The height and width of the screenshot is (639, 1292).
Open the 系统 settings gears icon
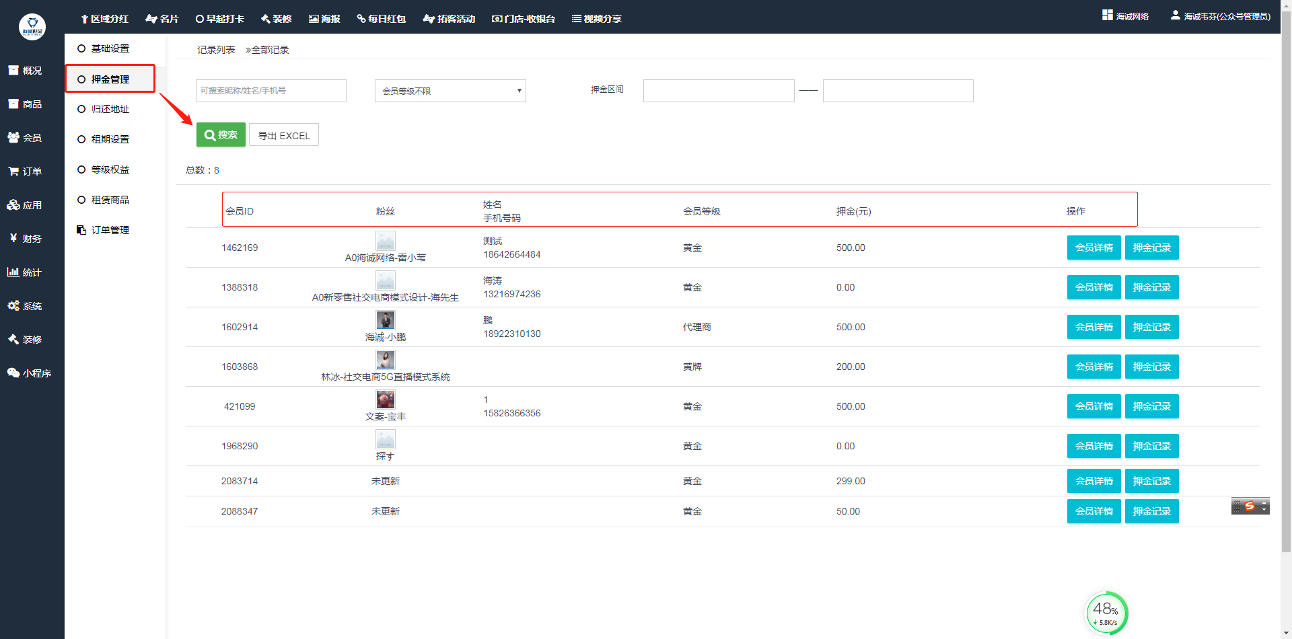tap(13, 306)
